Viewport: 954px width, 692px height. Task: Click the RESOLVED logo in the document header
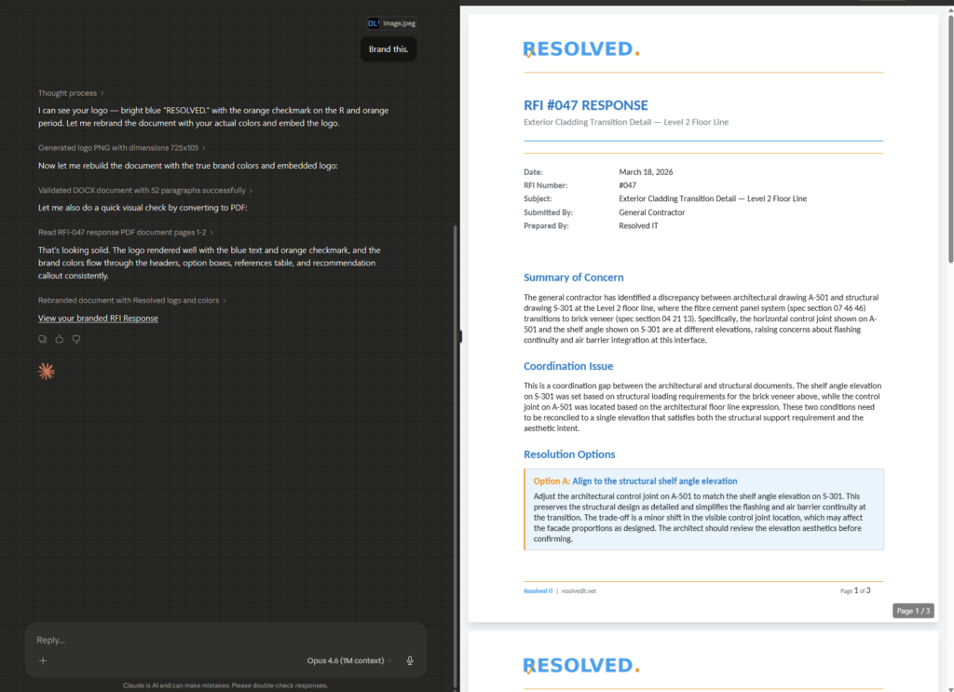point(580,49)
